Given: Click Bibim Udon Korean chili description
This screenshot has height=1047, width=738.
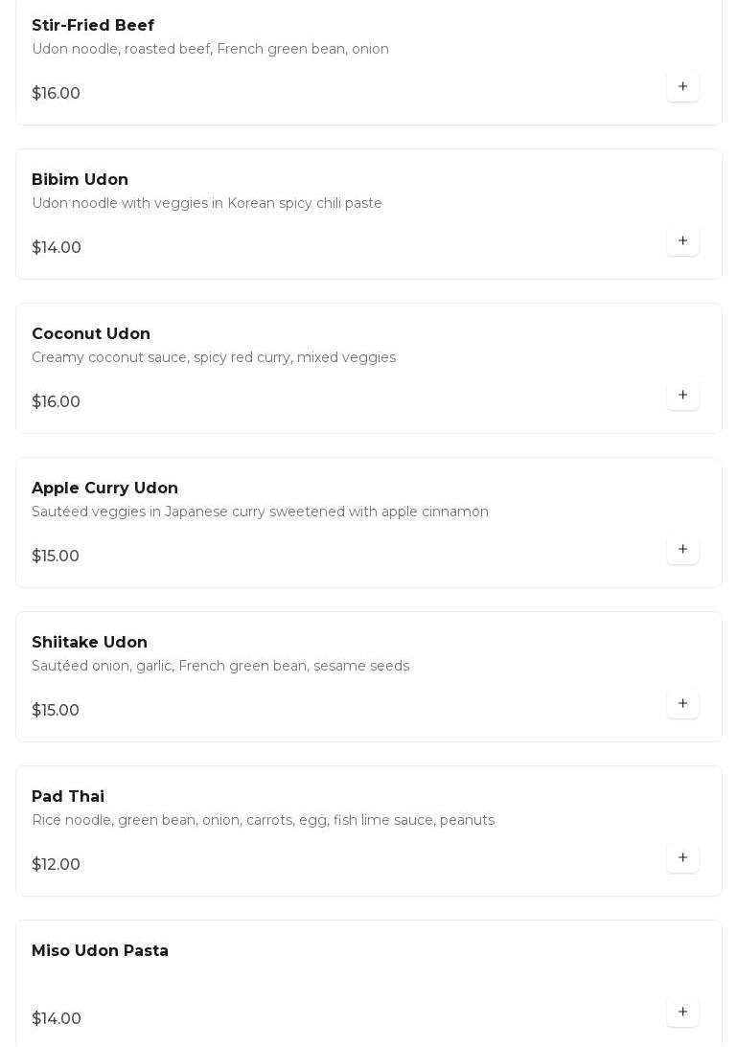Looking at the screenshot, I should (207, 204).
